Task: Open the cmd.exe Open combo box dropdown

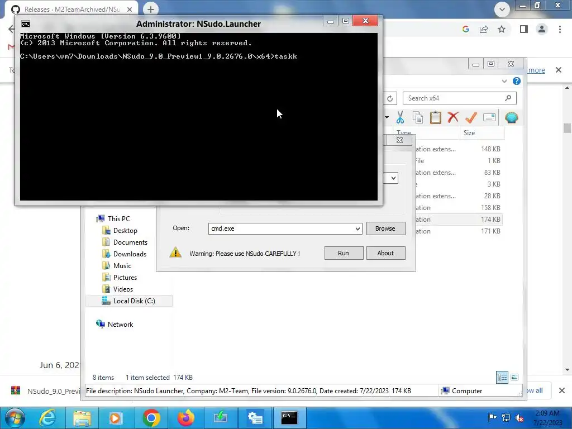Action: pyautogui.click(x=357, y=228)
